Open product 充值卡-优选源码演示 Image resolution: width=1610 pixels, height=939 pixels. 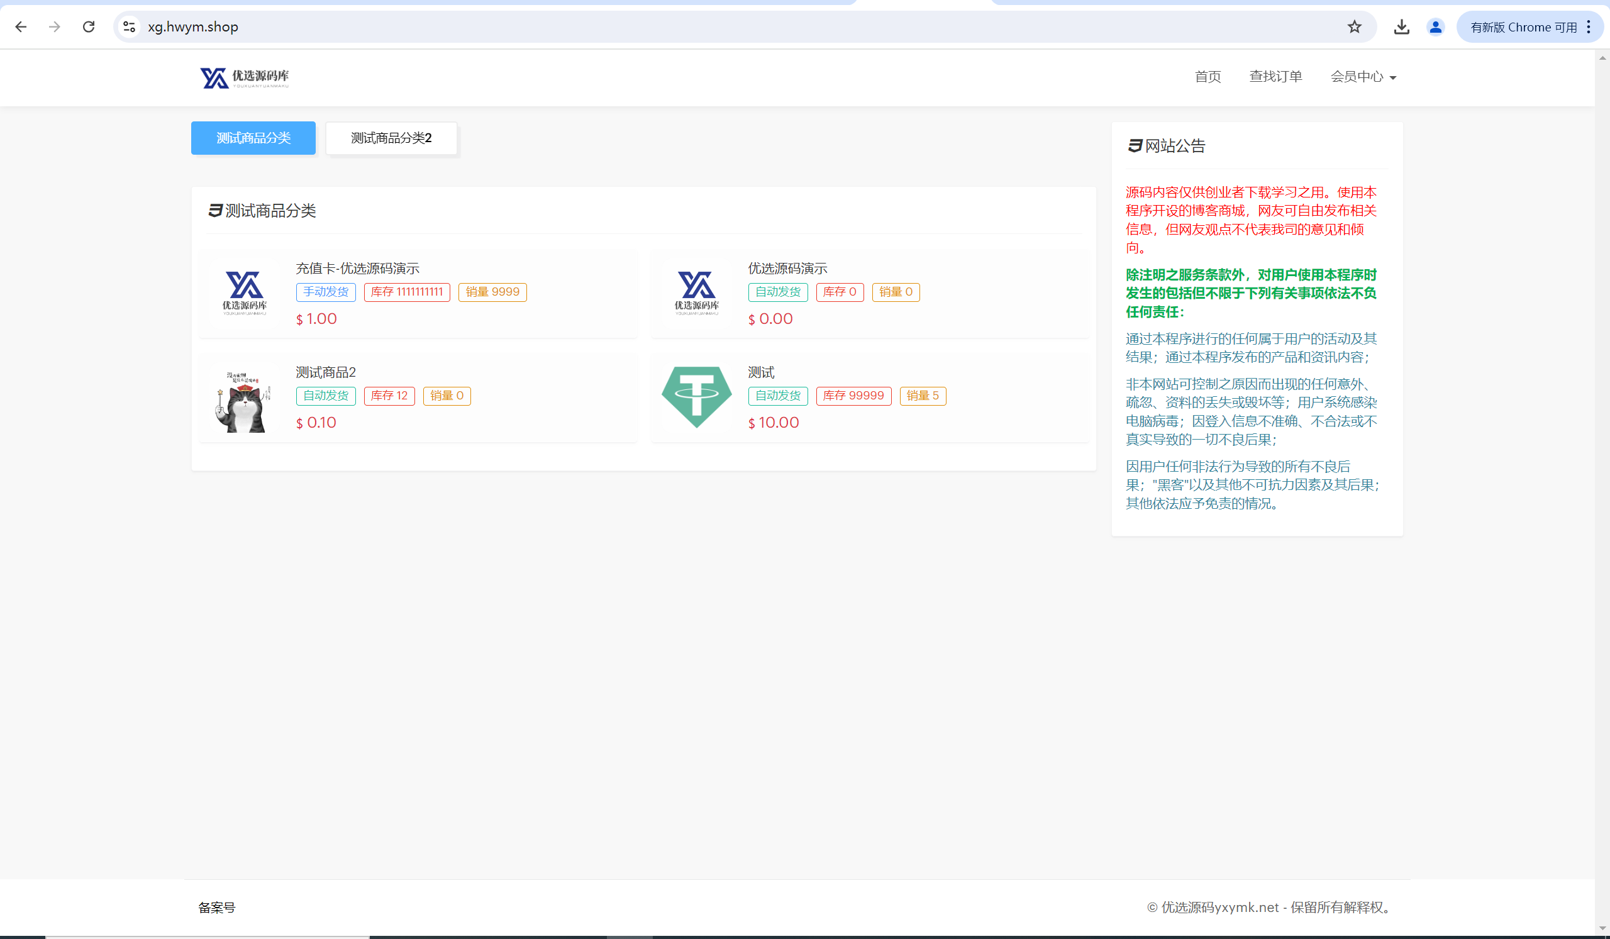pyautogui.click(x=357, y=269)
